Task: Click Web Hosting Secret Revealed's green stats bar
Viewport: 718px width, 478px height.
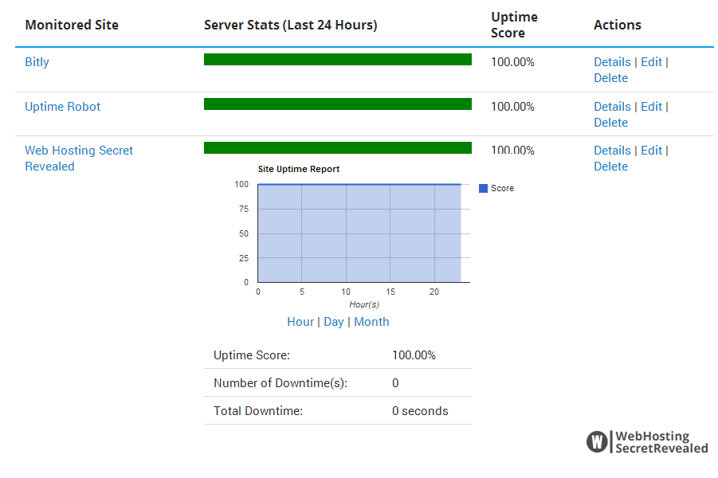Action: 337,148
